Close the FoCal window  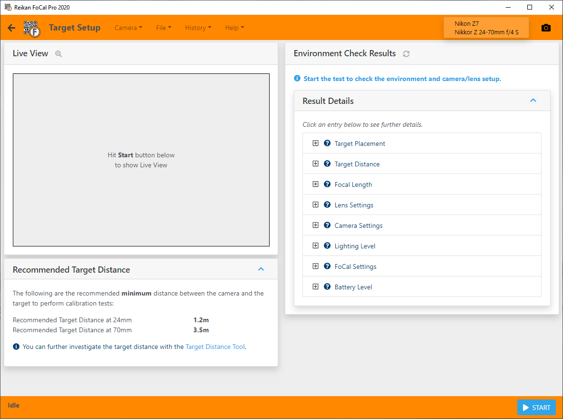point(552,7)
